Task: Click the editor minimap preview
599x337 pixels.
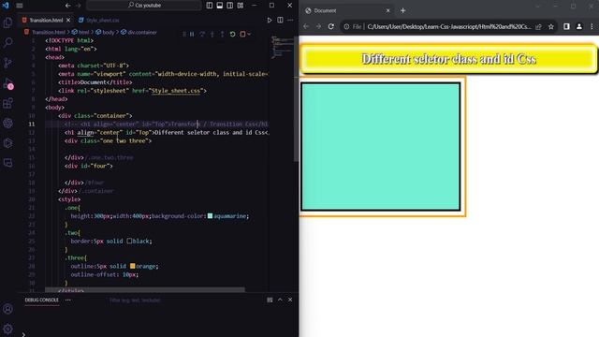Action: (282, 47)
